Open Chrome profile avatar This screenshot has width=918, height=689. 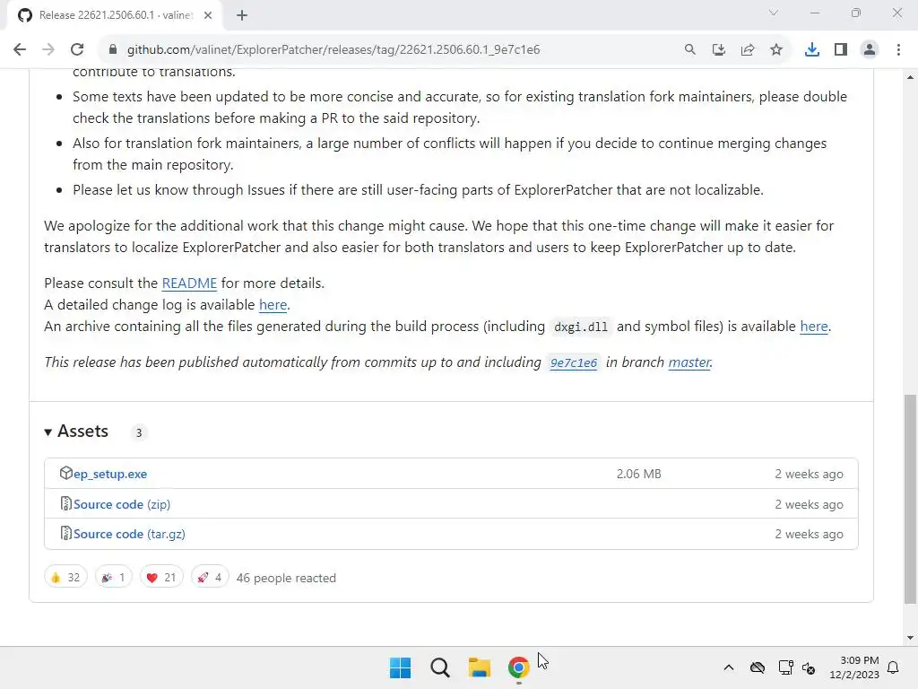(870, 49)
